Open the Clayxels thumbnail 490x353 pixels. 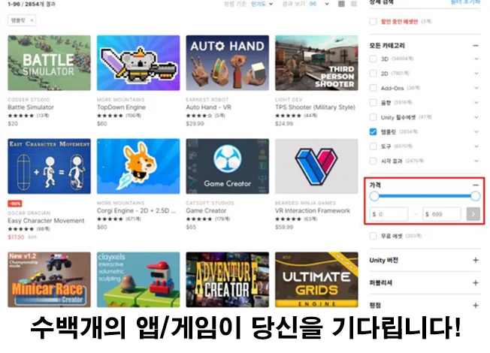tap(138, 279)
